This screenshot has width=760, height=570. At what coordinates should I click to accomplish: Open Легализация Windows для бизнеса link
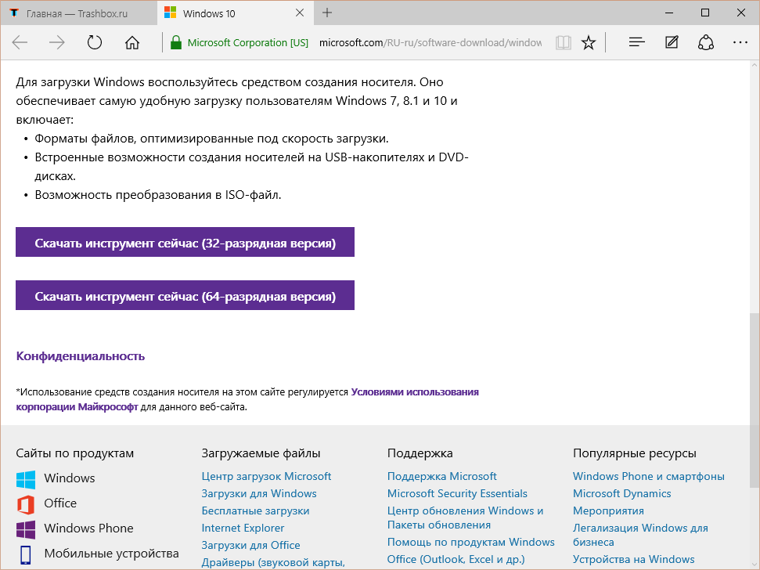640,535
